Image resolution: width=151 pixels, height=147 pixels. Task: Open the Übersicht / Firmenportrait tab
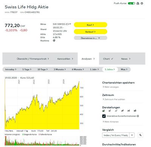[33, 59]
